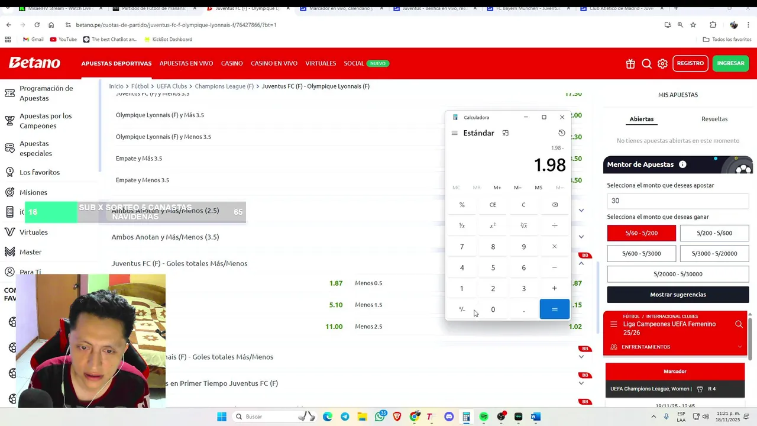Select the S/200 - S/600 winnings range
The image size is (757, 426).
[x=714, y=233]
